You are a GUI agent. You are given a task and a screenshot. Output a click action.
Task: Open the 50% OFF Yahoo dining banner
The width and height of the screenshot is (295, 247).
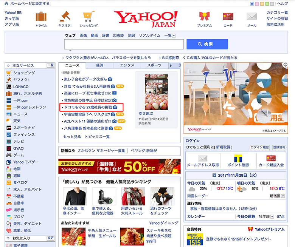point(120,166)
